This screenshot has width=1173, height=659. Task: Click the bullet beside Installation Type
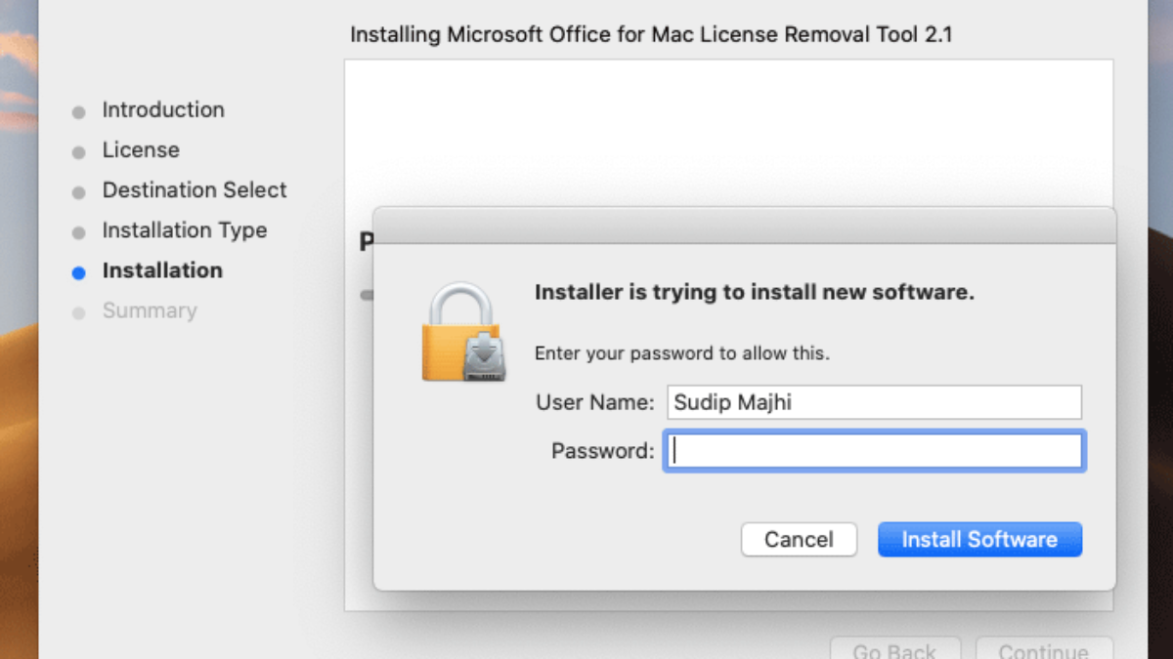coord(79,233)
